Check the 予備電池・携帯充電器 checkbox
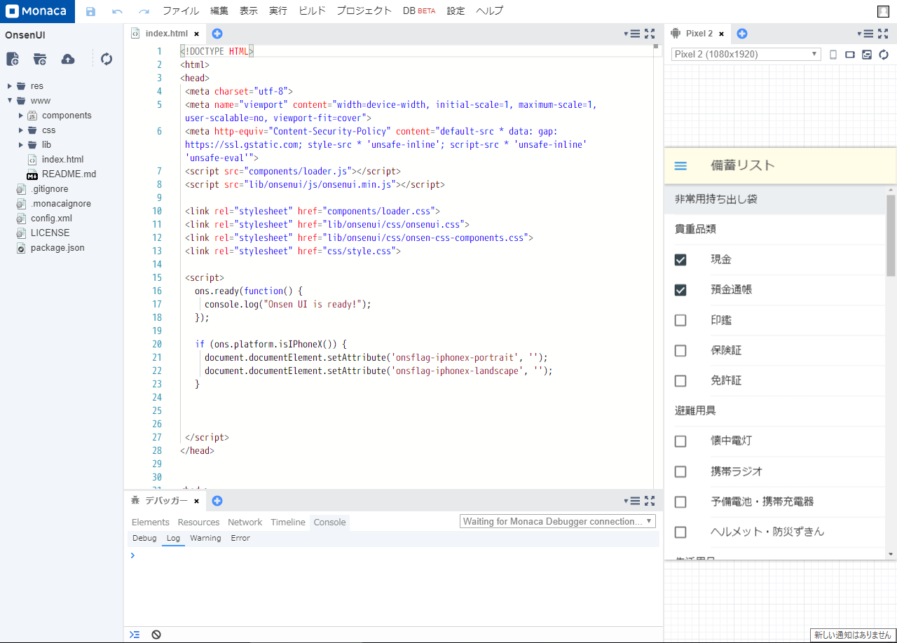The height and width of the screenshot is (643, 897). pyautogui.click(x=680, y=502)
